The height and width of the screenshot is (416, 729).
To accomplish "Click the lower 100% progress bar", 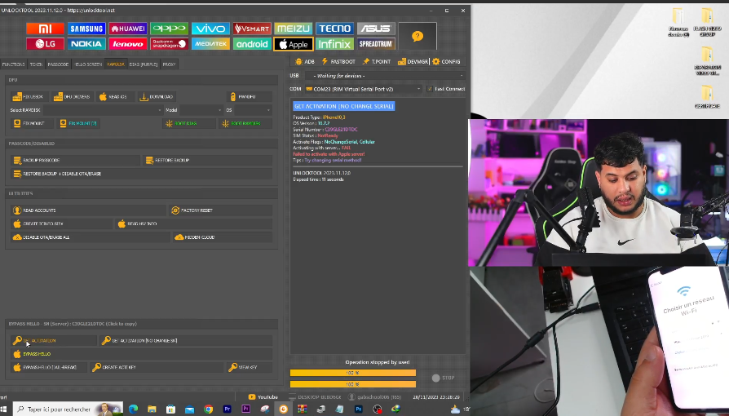I will point(353,384).
